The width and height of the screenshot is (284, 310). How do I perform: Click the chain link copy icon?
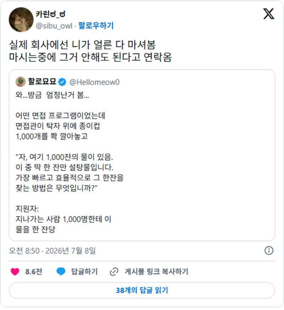114,272
